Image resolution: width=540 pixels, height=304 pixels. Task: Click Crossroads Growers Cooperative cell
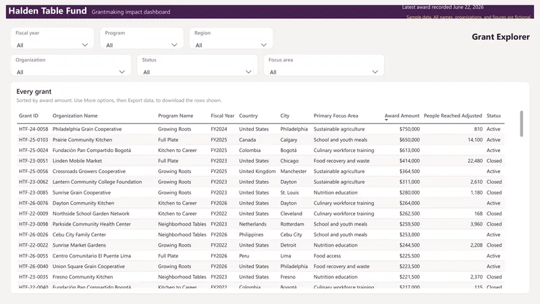point(89,172)
